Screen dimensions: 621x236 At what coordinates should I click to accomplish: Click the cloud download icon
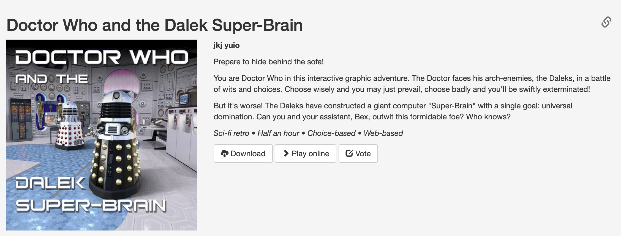[224, 153]
